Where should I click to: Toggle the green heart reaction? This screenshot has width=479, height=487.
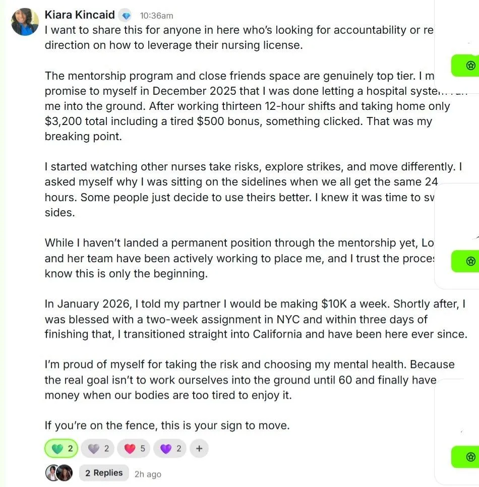(61, 449)
